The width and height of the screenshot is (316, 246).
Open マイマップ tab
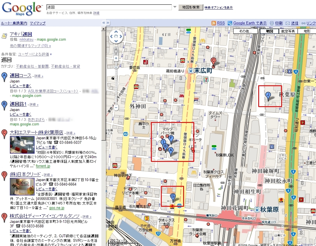(x=37, y=23)
